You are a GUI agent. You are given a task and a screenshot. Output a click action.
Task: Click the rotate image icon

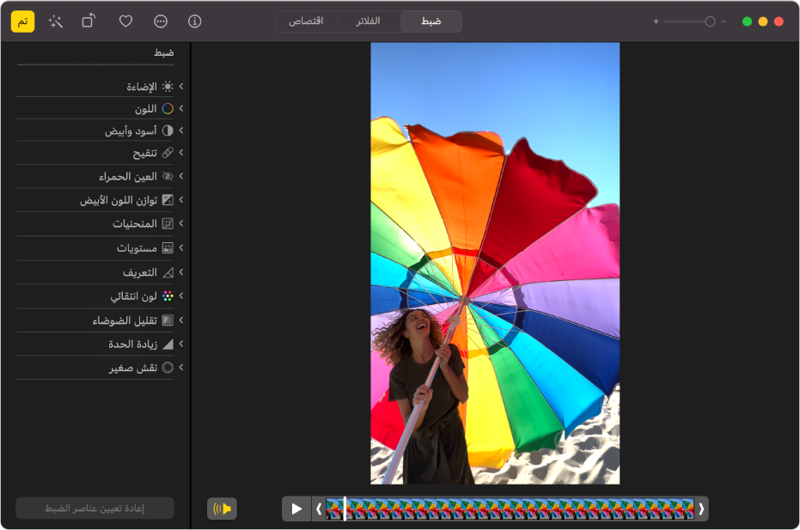pos(89,21)
